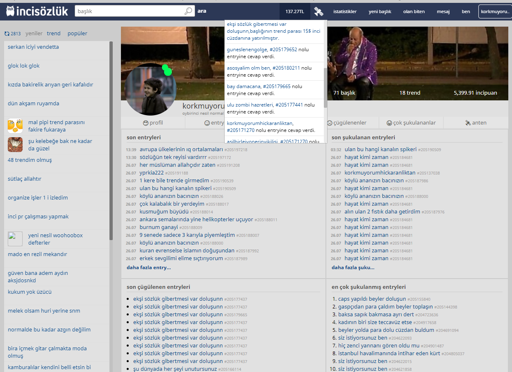Click the notification dropdown scrollbar

coord(325,88)
